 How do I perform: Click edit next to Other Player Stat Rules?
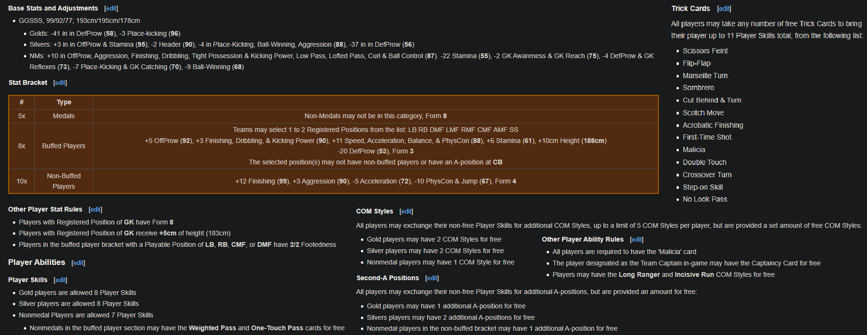[95, 210]
